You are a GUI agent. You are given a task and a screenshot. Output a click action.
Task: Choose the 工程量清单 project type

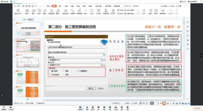[x=78, y=71]
